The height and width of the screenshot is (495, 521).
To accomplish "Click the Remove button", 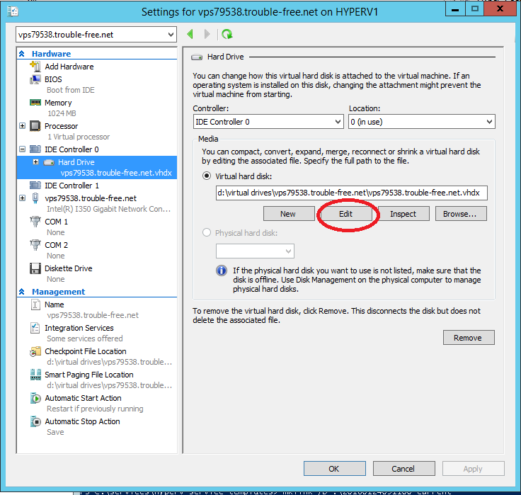I will click(x=469, y=338).
